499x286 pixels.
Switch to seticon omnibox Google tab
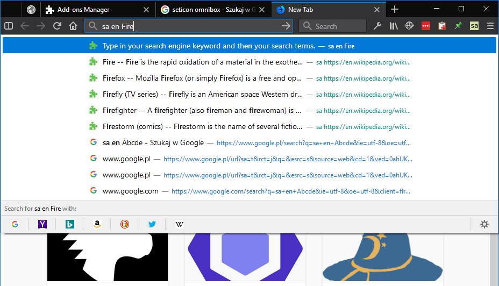point(213,10)
